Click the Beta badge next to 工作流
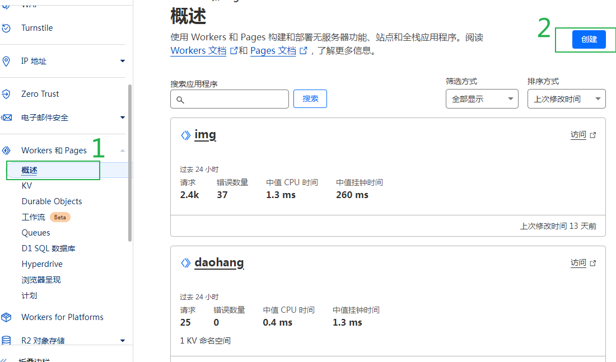The image size is (616, 362). tap(60, 217)
